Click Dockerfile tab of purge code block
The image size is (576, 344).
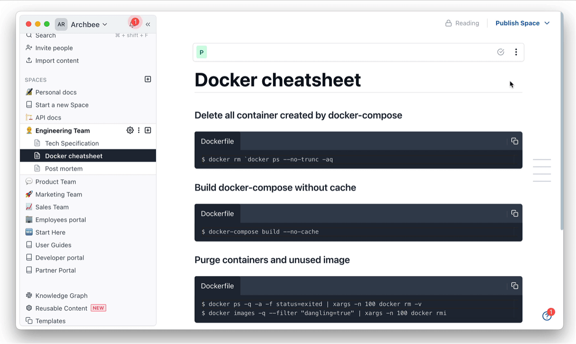click(217, 286)
